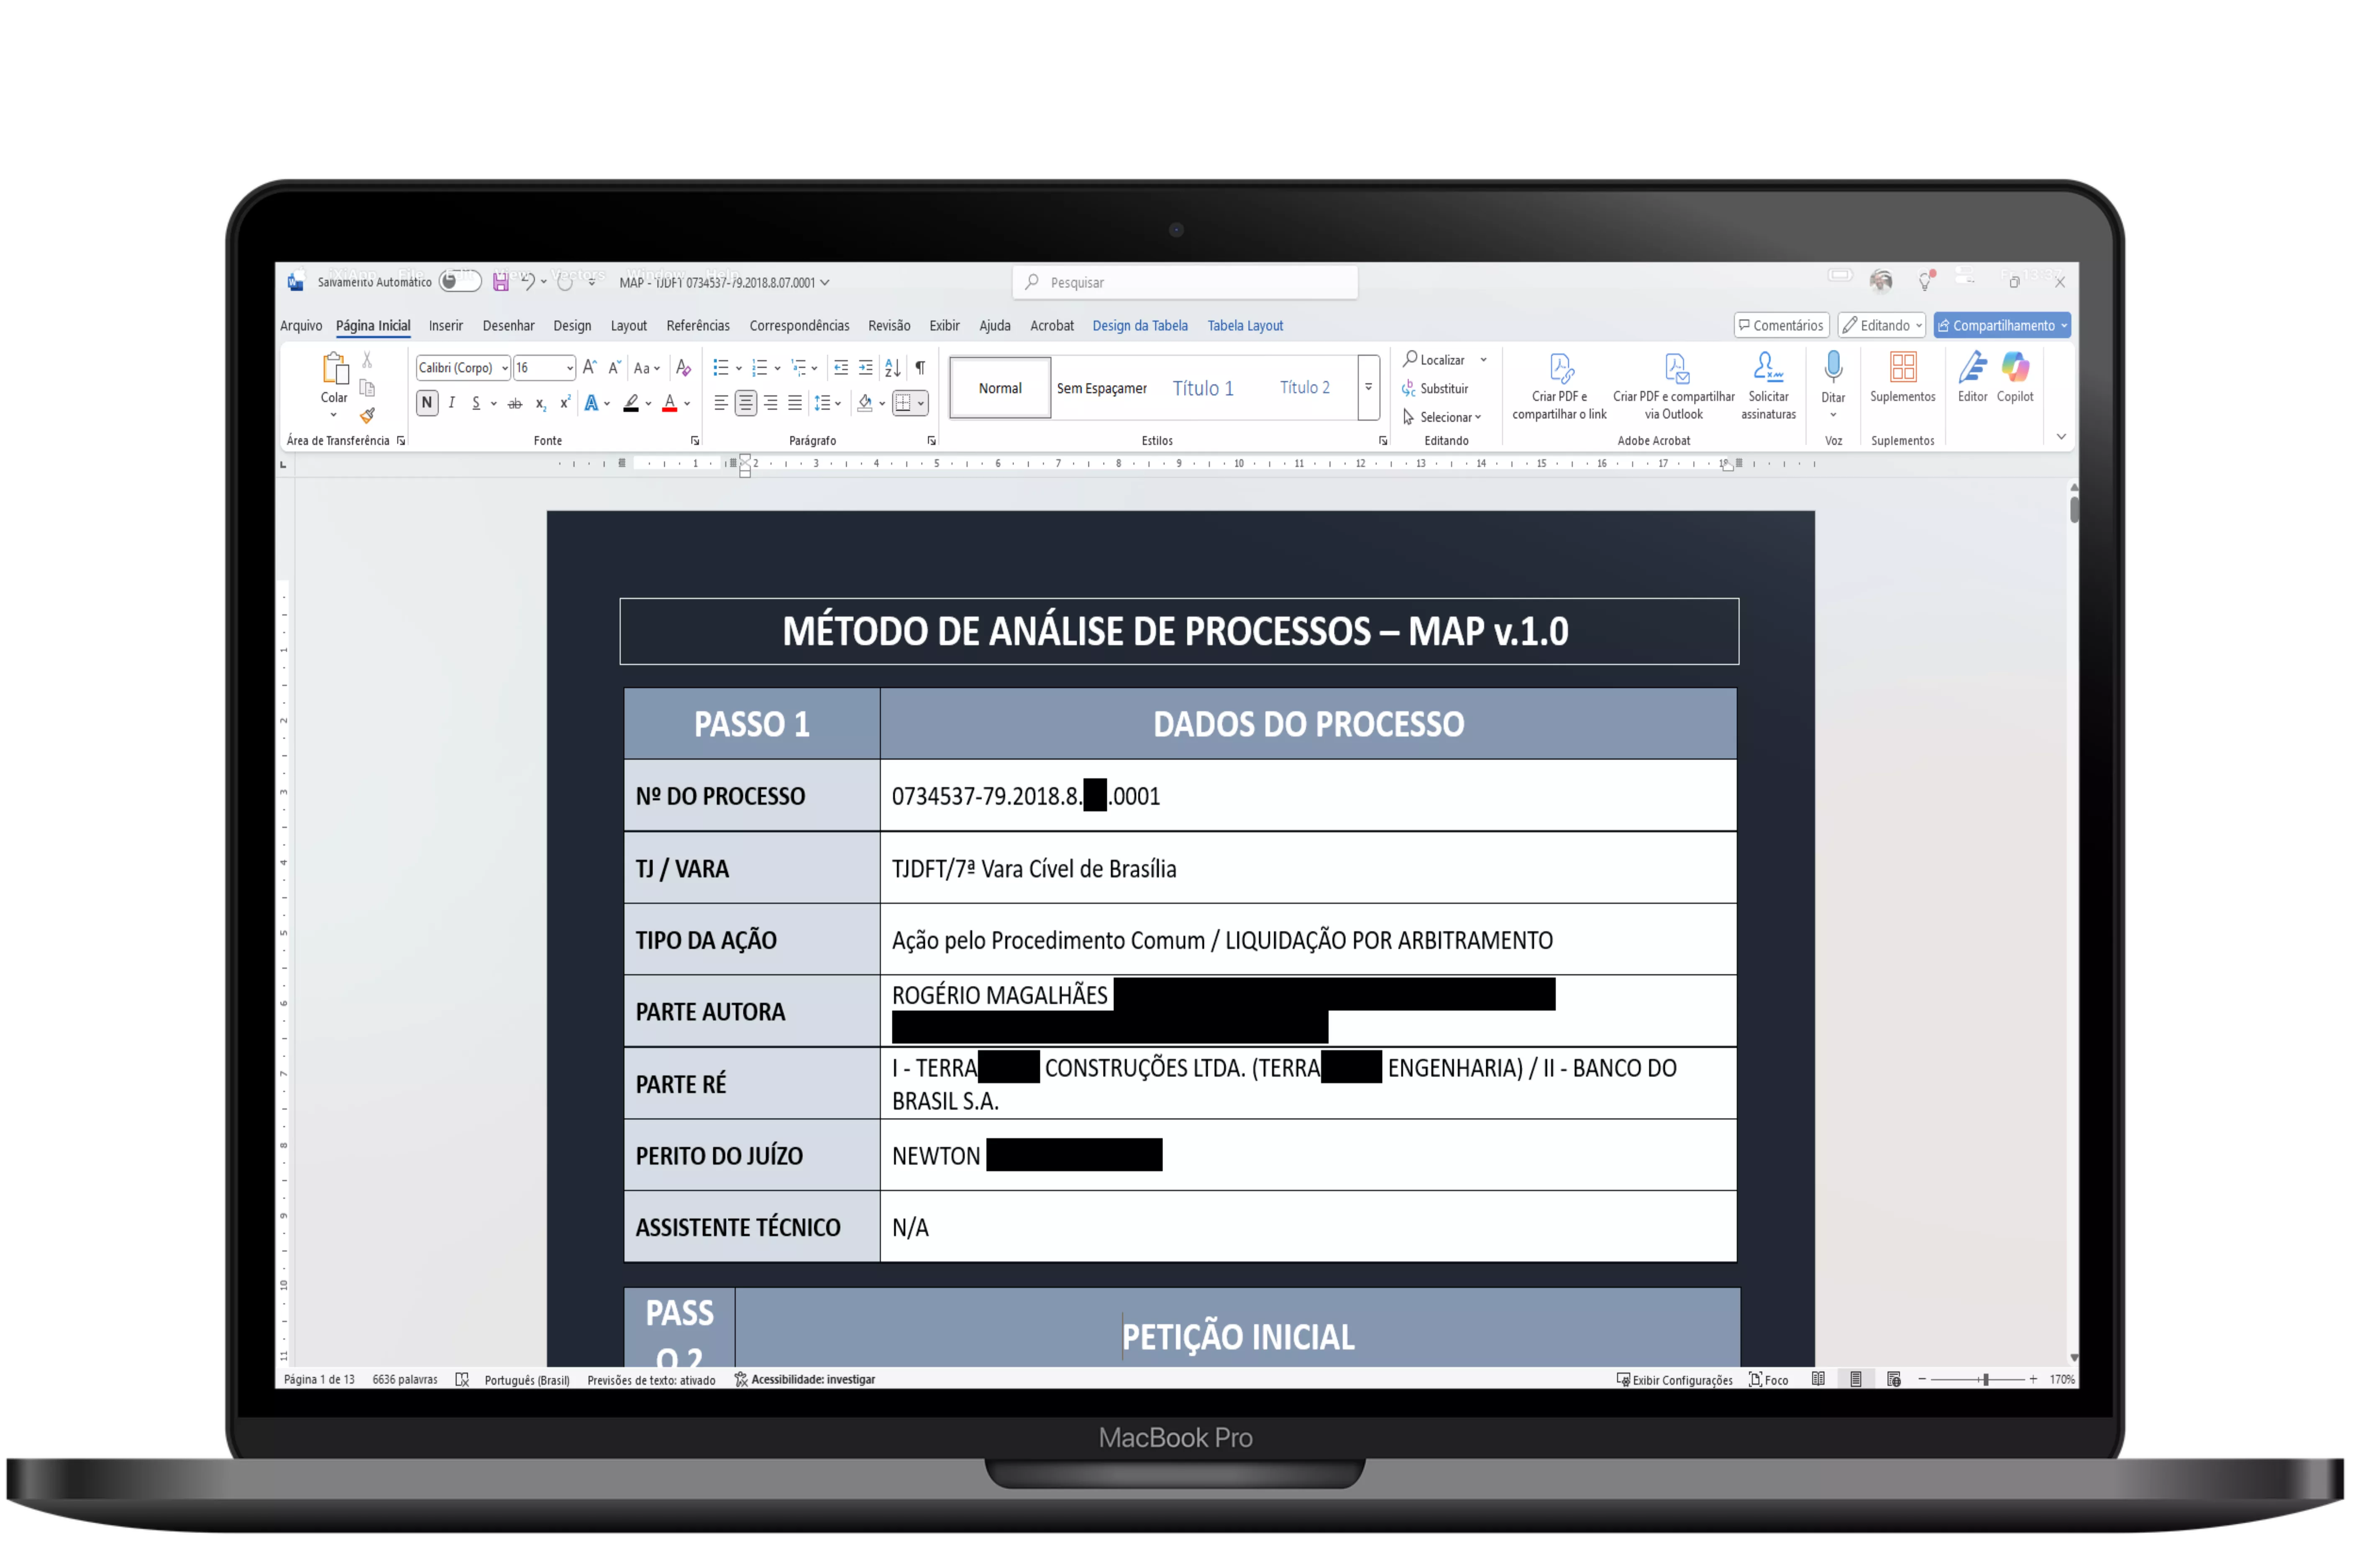Image resolution: width=2353 pixels, height=1568 pixels.
Task: Open the font size 16 dropdown
Action: pos(569,368)
